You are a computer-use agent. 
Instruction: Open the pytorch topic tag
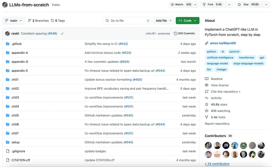[x=234, y=51]
